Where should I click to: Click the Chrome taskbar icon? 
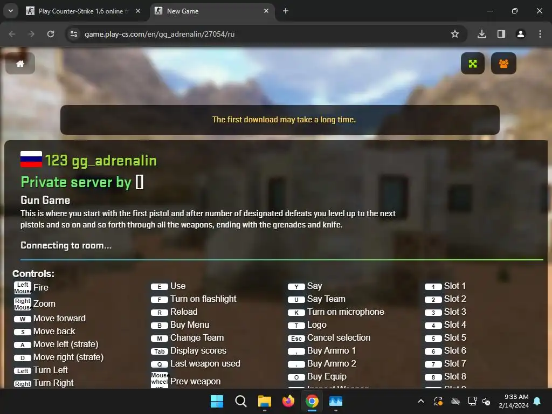(x=312, y=401)
